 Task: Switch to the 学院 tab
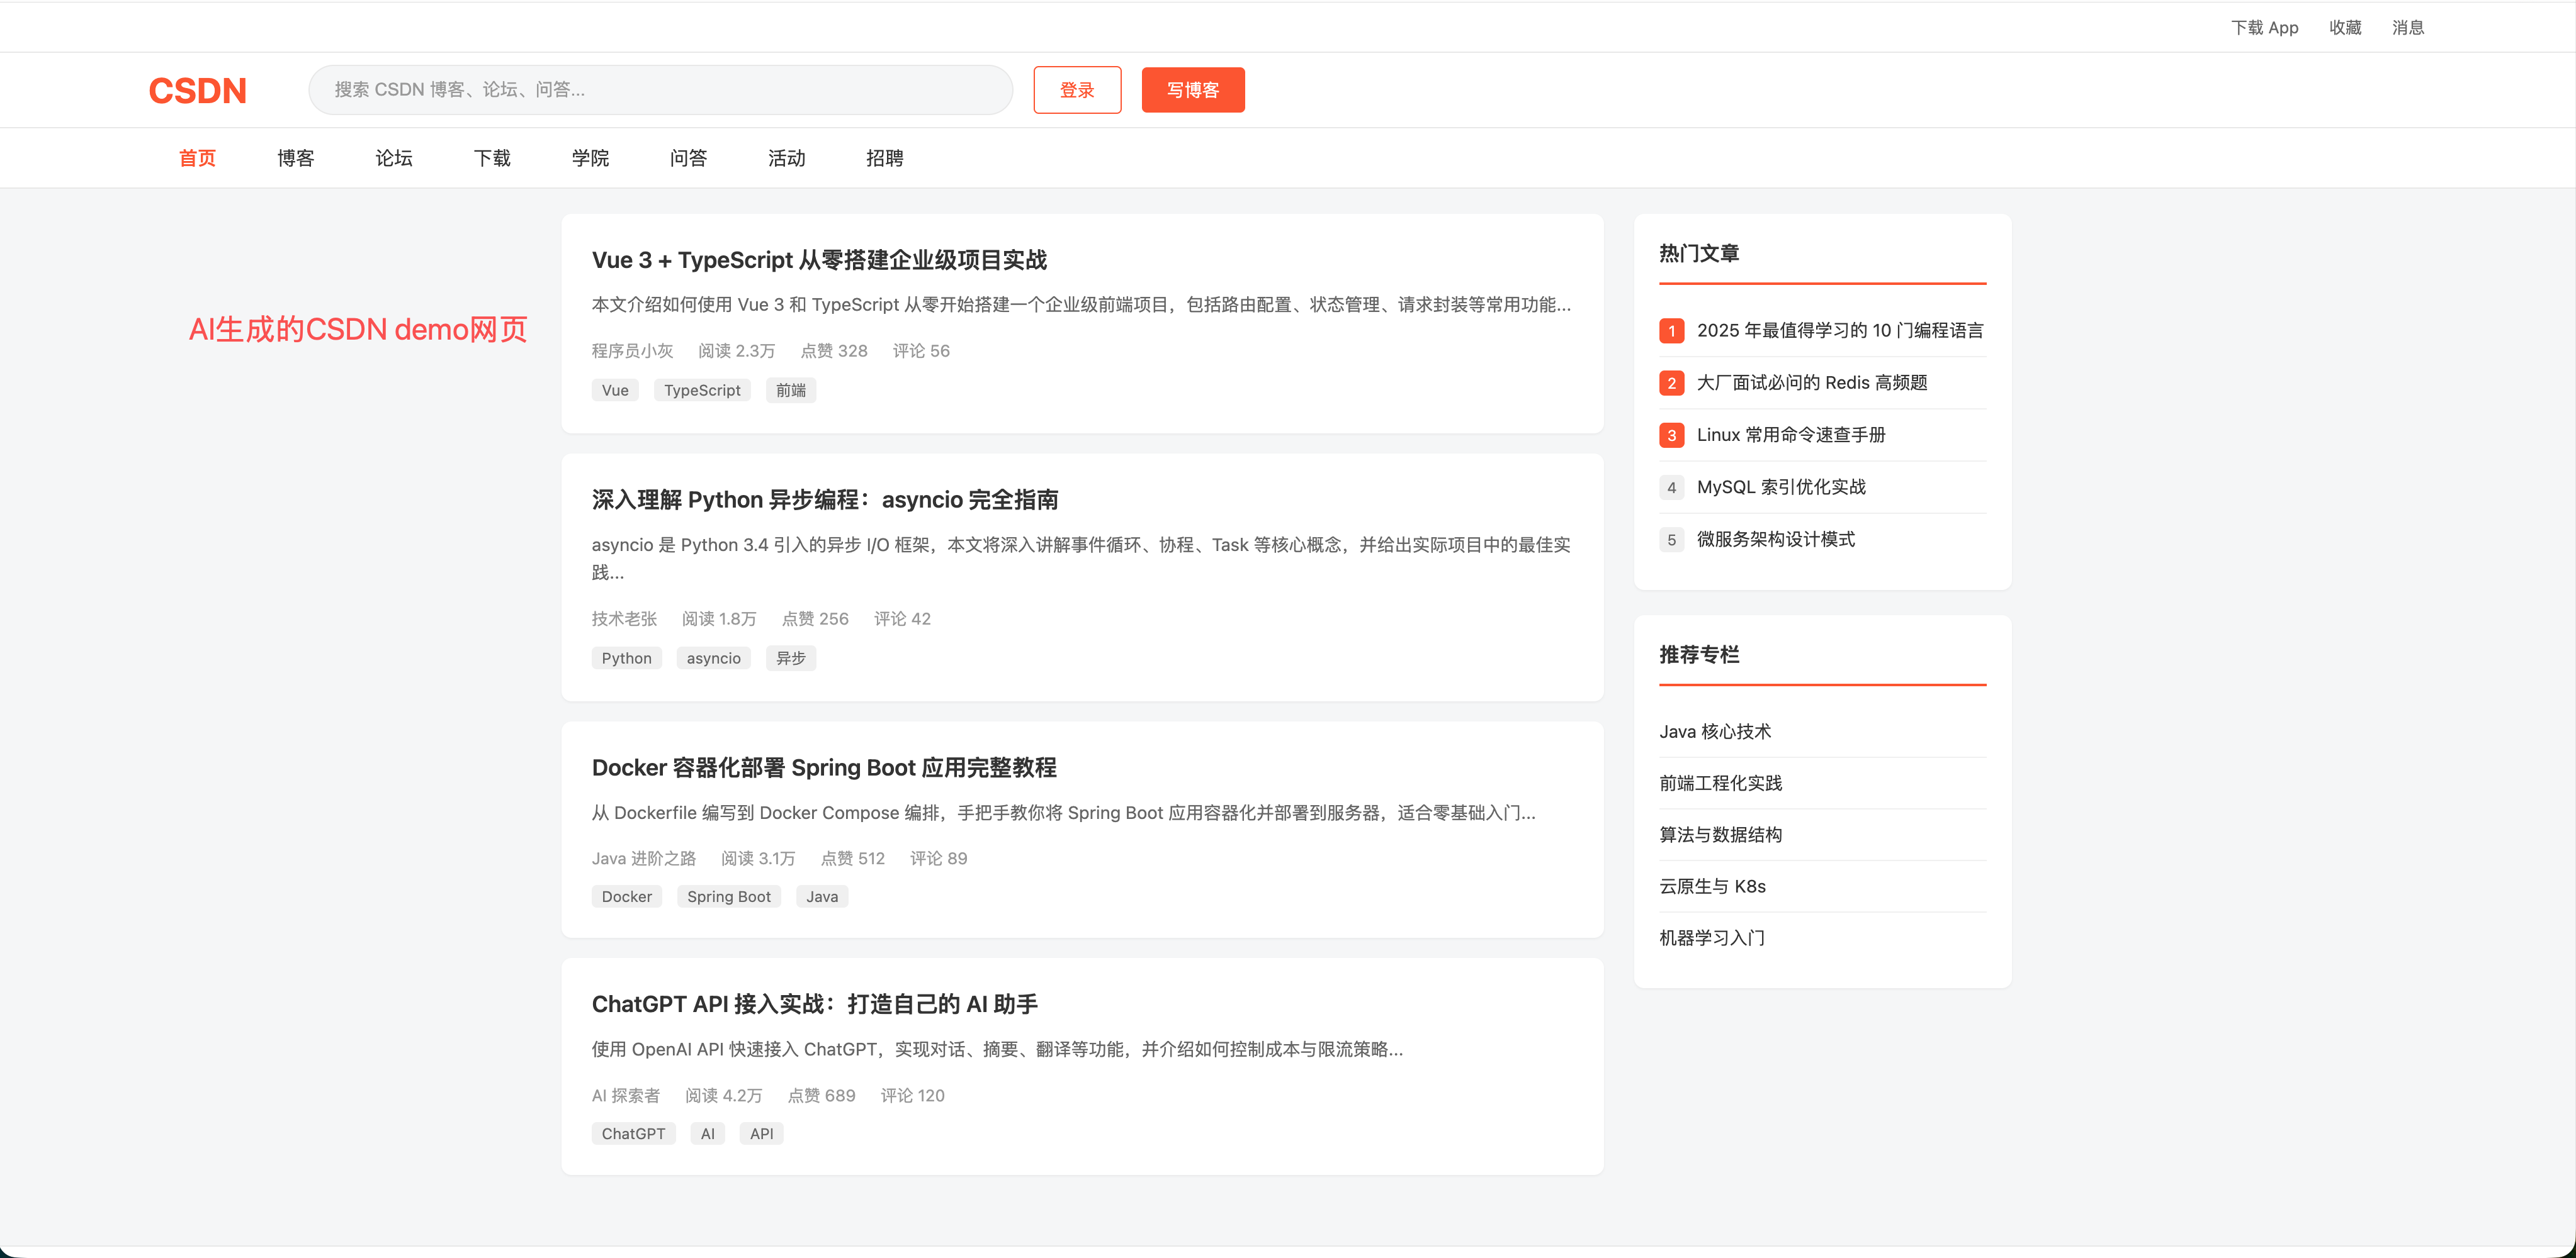590,158
